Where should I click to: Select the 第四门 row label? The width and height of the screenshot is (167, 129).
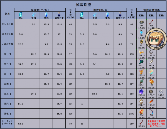click(x=7, y=84)
